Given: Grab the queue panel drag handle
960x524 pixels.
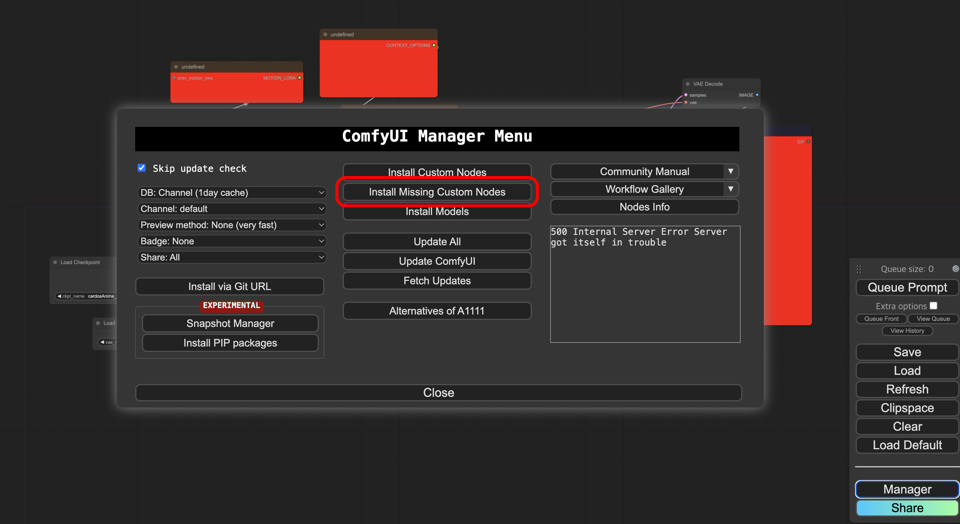Looking at the screenshot, I should click(x=859, y=269).
